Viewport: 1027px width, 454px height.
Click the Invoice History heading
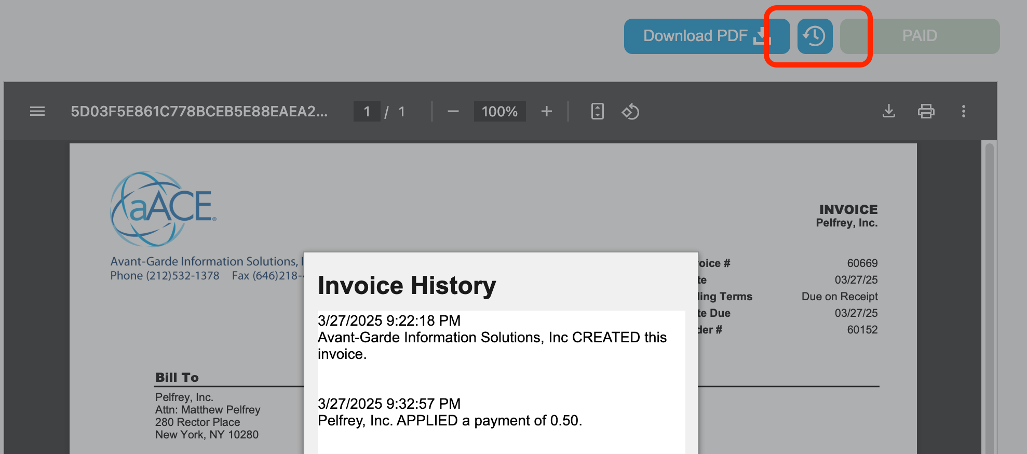tap(407, 285)
